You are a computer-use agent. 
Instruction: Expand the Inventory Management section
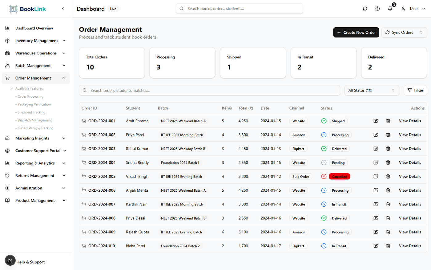coord(36,41)
